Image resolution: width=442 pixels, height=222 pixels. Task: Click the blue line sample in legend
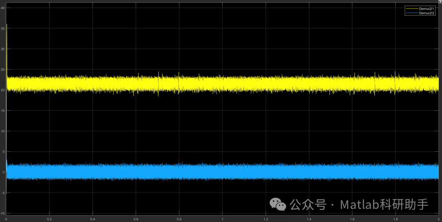point(412,13)
